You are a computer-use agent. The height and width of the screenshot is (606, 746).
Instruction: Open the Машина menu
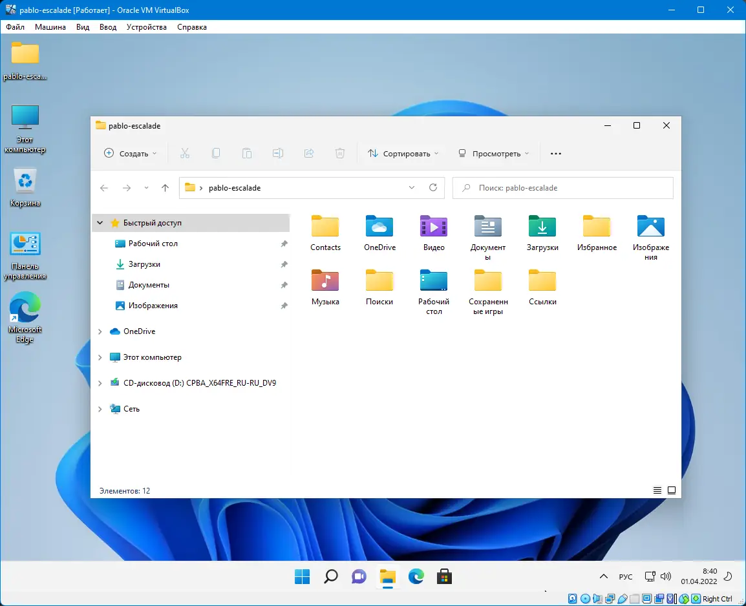[x=51, y=26]
